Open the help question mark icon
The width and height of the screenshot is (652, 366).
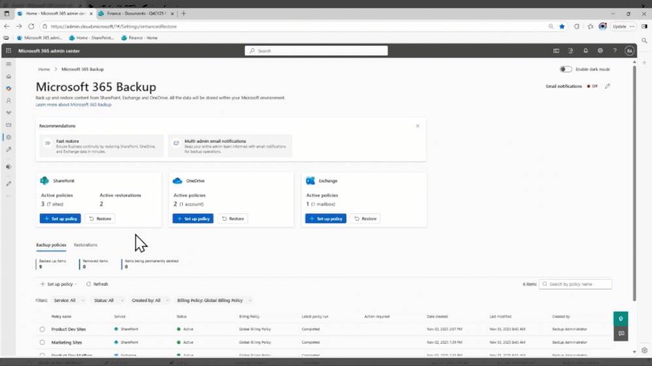pos(615,51)
